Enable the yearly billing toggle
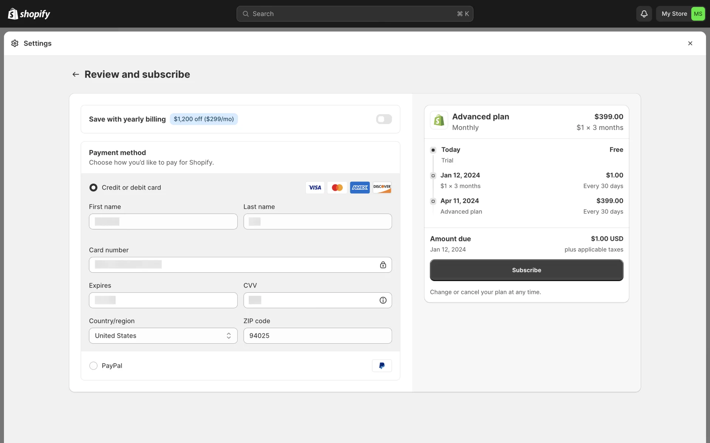Screen dimensions: 710x443 [x=383, y=119]
